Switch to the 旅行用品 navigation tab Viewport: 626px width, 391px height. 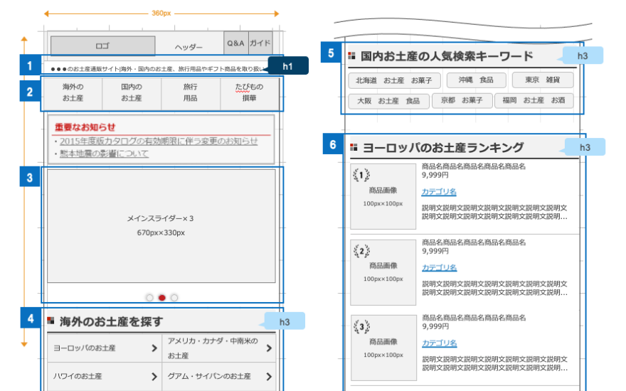191,92
